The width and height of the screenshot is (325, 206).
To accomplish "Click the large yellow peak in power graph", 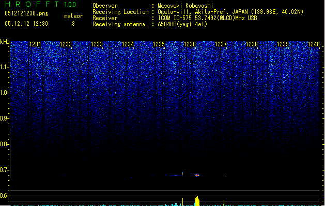I will [197, 201].
